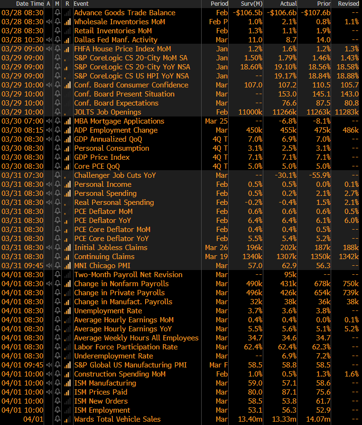Image resolution: width=362 pixels, height=425 pixels.
Task: Click the speaker icon for Dallas Fed Manf. Activity
Action: click(x=49, y=40)
